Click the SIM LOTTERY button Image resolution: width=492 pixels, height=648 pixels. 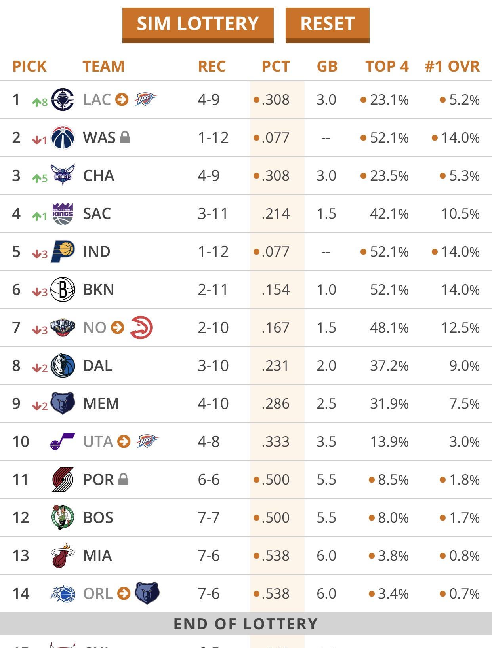pyautogui.click(x=198, y=24)
